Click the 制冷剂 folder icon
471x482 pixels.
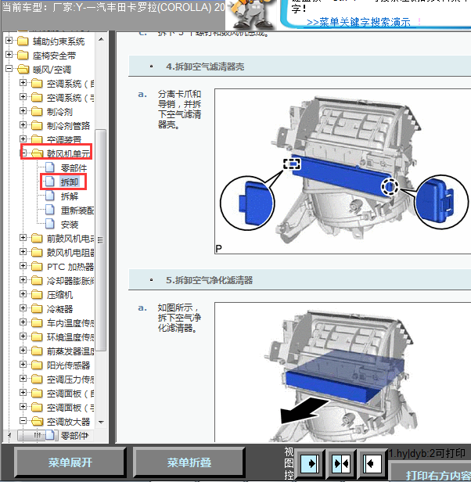[37, 112]
